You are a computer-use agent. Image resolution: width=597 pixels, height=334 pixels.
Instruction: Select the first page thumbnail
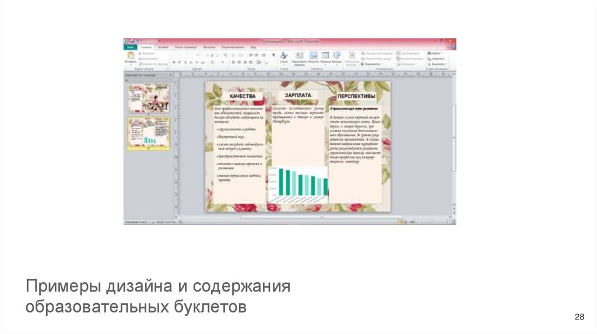click(x=149, y=98)
